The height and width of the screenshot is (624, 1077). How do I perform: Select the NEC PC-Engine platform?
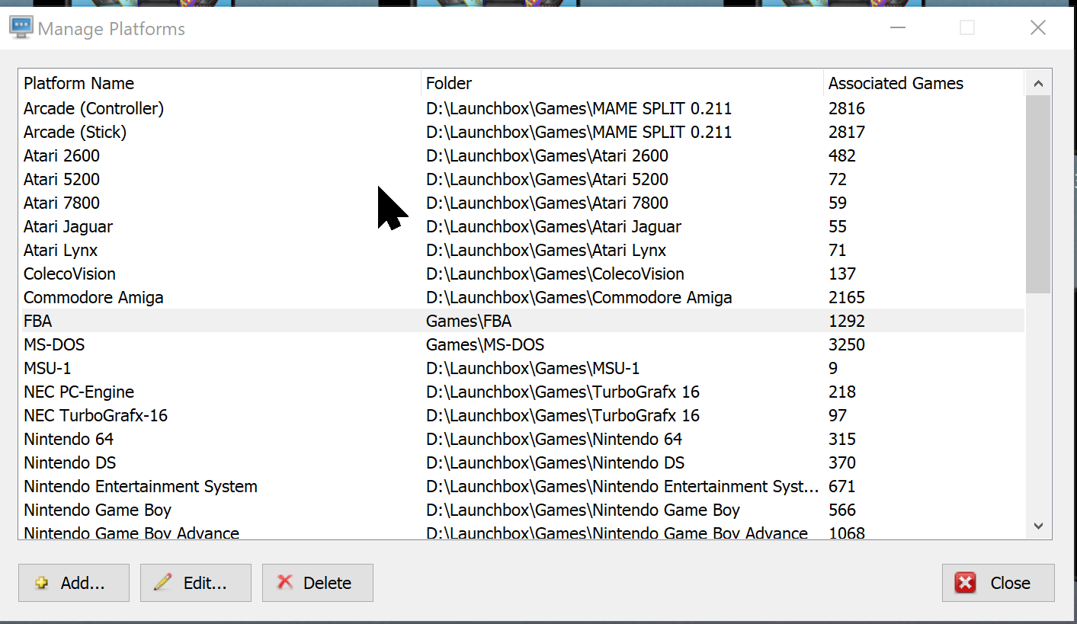[x=521, y=392]
